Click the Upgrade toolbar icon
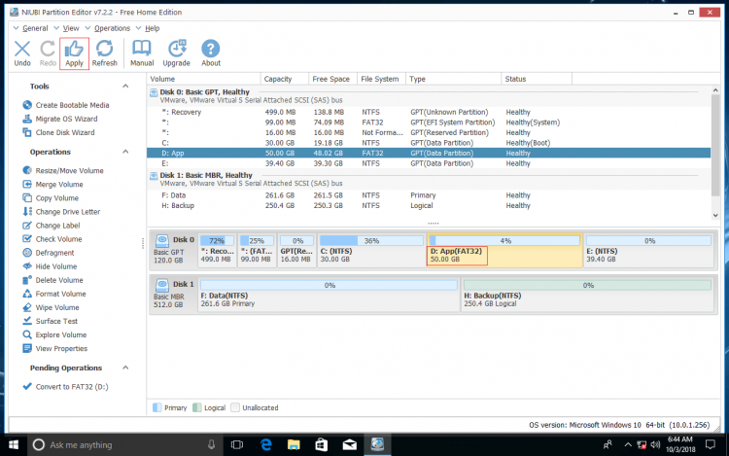This screenshot has width=729, height=456. coord(176,53)
